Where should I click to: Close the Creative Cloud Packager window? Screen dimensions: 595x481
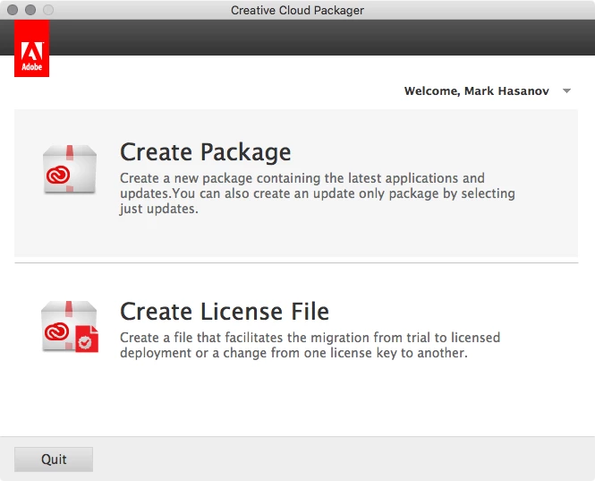pos(13,10)
